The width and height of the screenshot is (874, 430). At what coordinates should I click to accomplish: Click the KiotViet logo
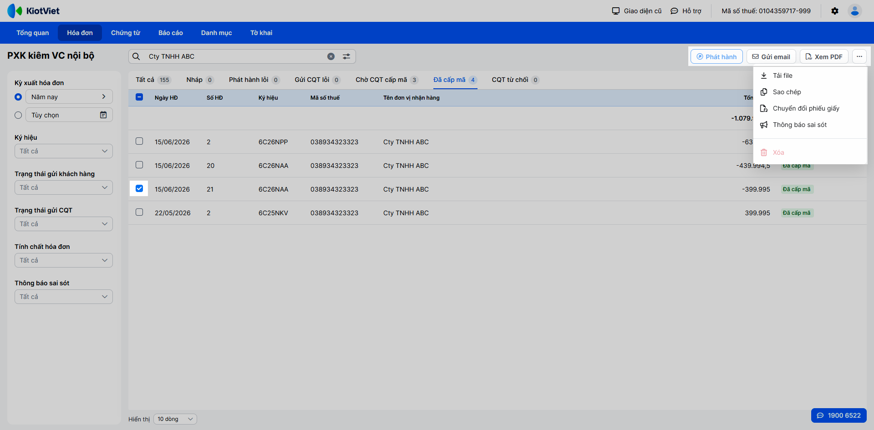tap(34, 11)
